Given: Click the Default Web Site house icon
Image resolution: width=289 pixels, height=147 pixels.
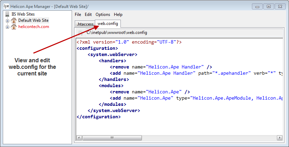Looking at the screenshot, I should [x=14, y=20].
